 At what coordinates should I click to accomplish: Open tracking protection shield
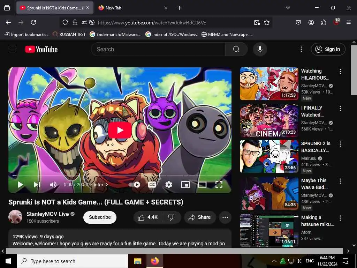[x=65, y=22]
